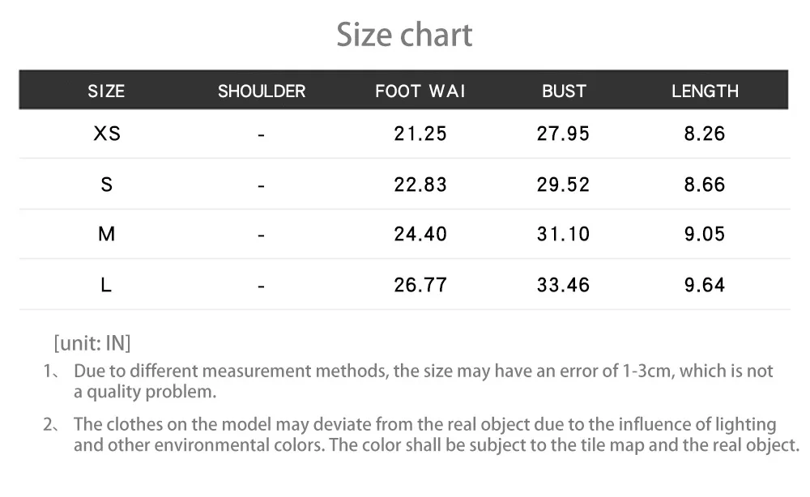This screenshot has width=810, height=497.
Task: Click the shoulder dash in M row
Action: pyautogui.click(x=262, y=236)
